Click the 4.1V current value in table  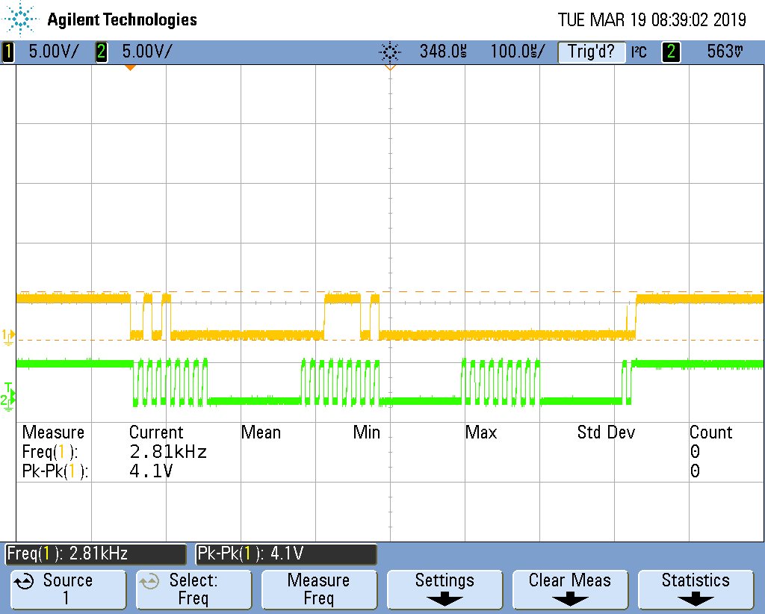151,471
